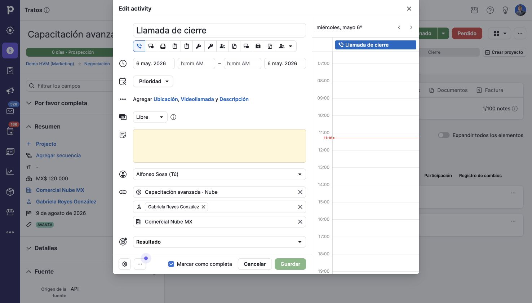Select the phone call activity type icon
The image size is (532, 303).
tap(139, 46)
